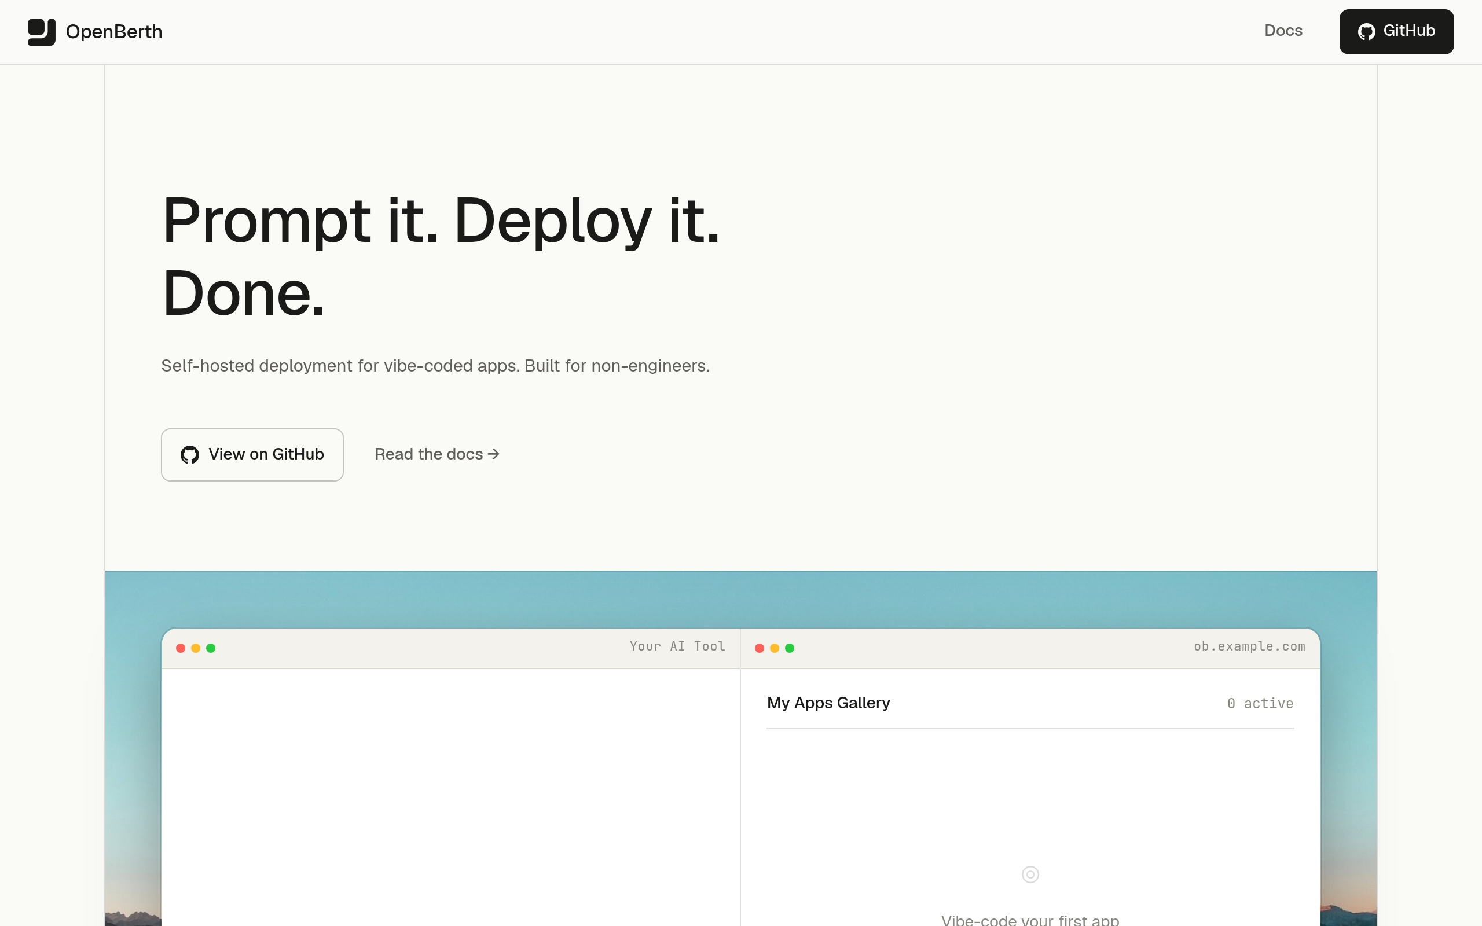Click the OpenBerth logo icon
This screenshot has height=926, width=1482.
(x=41, y=32)
